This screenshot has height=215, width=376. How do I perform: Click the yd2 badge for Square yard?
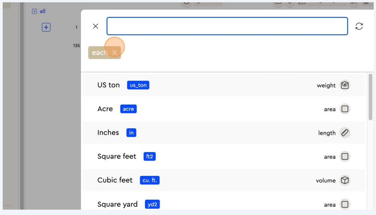pyautogui.click(x=152, y=204)
